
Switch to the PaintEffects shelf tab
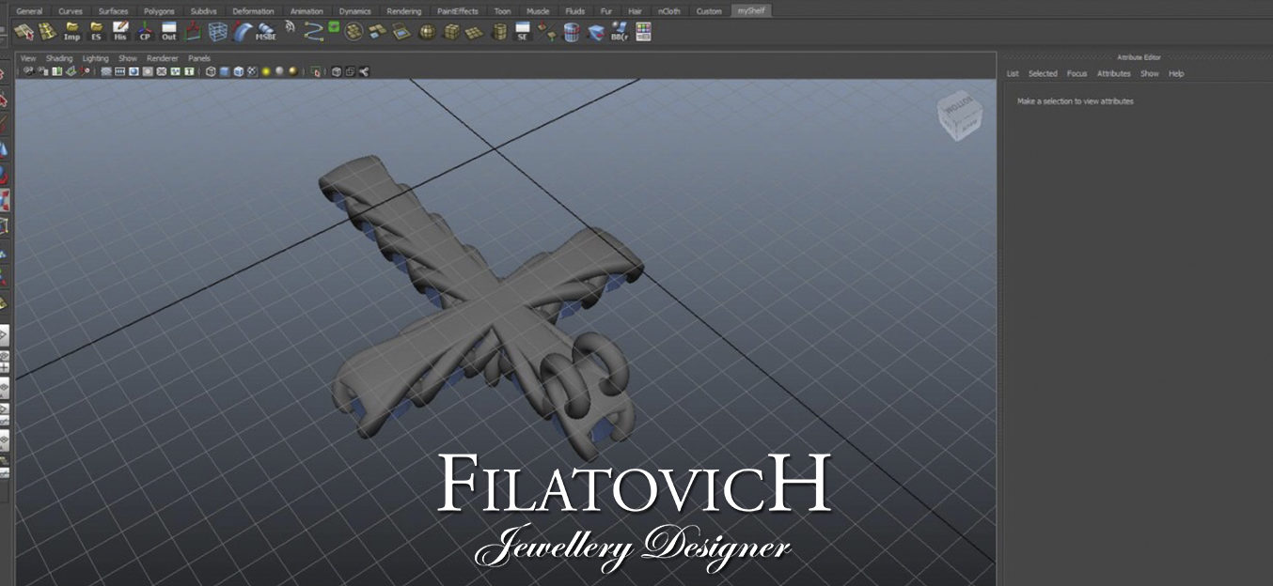click(x=458, y=11)
